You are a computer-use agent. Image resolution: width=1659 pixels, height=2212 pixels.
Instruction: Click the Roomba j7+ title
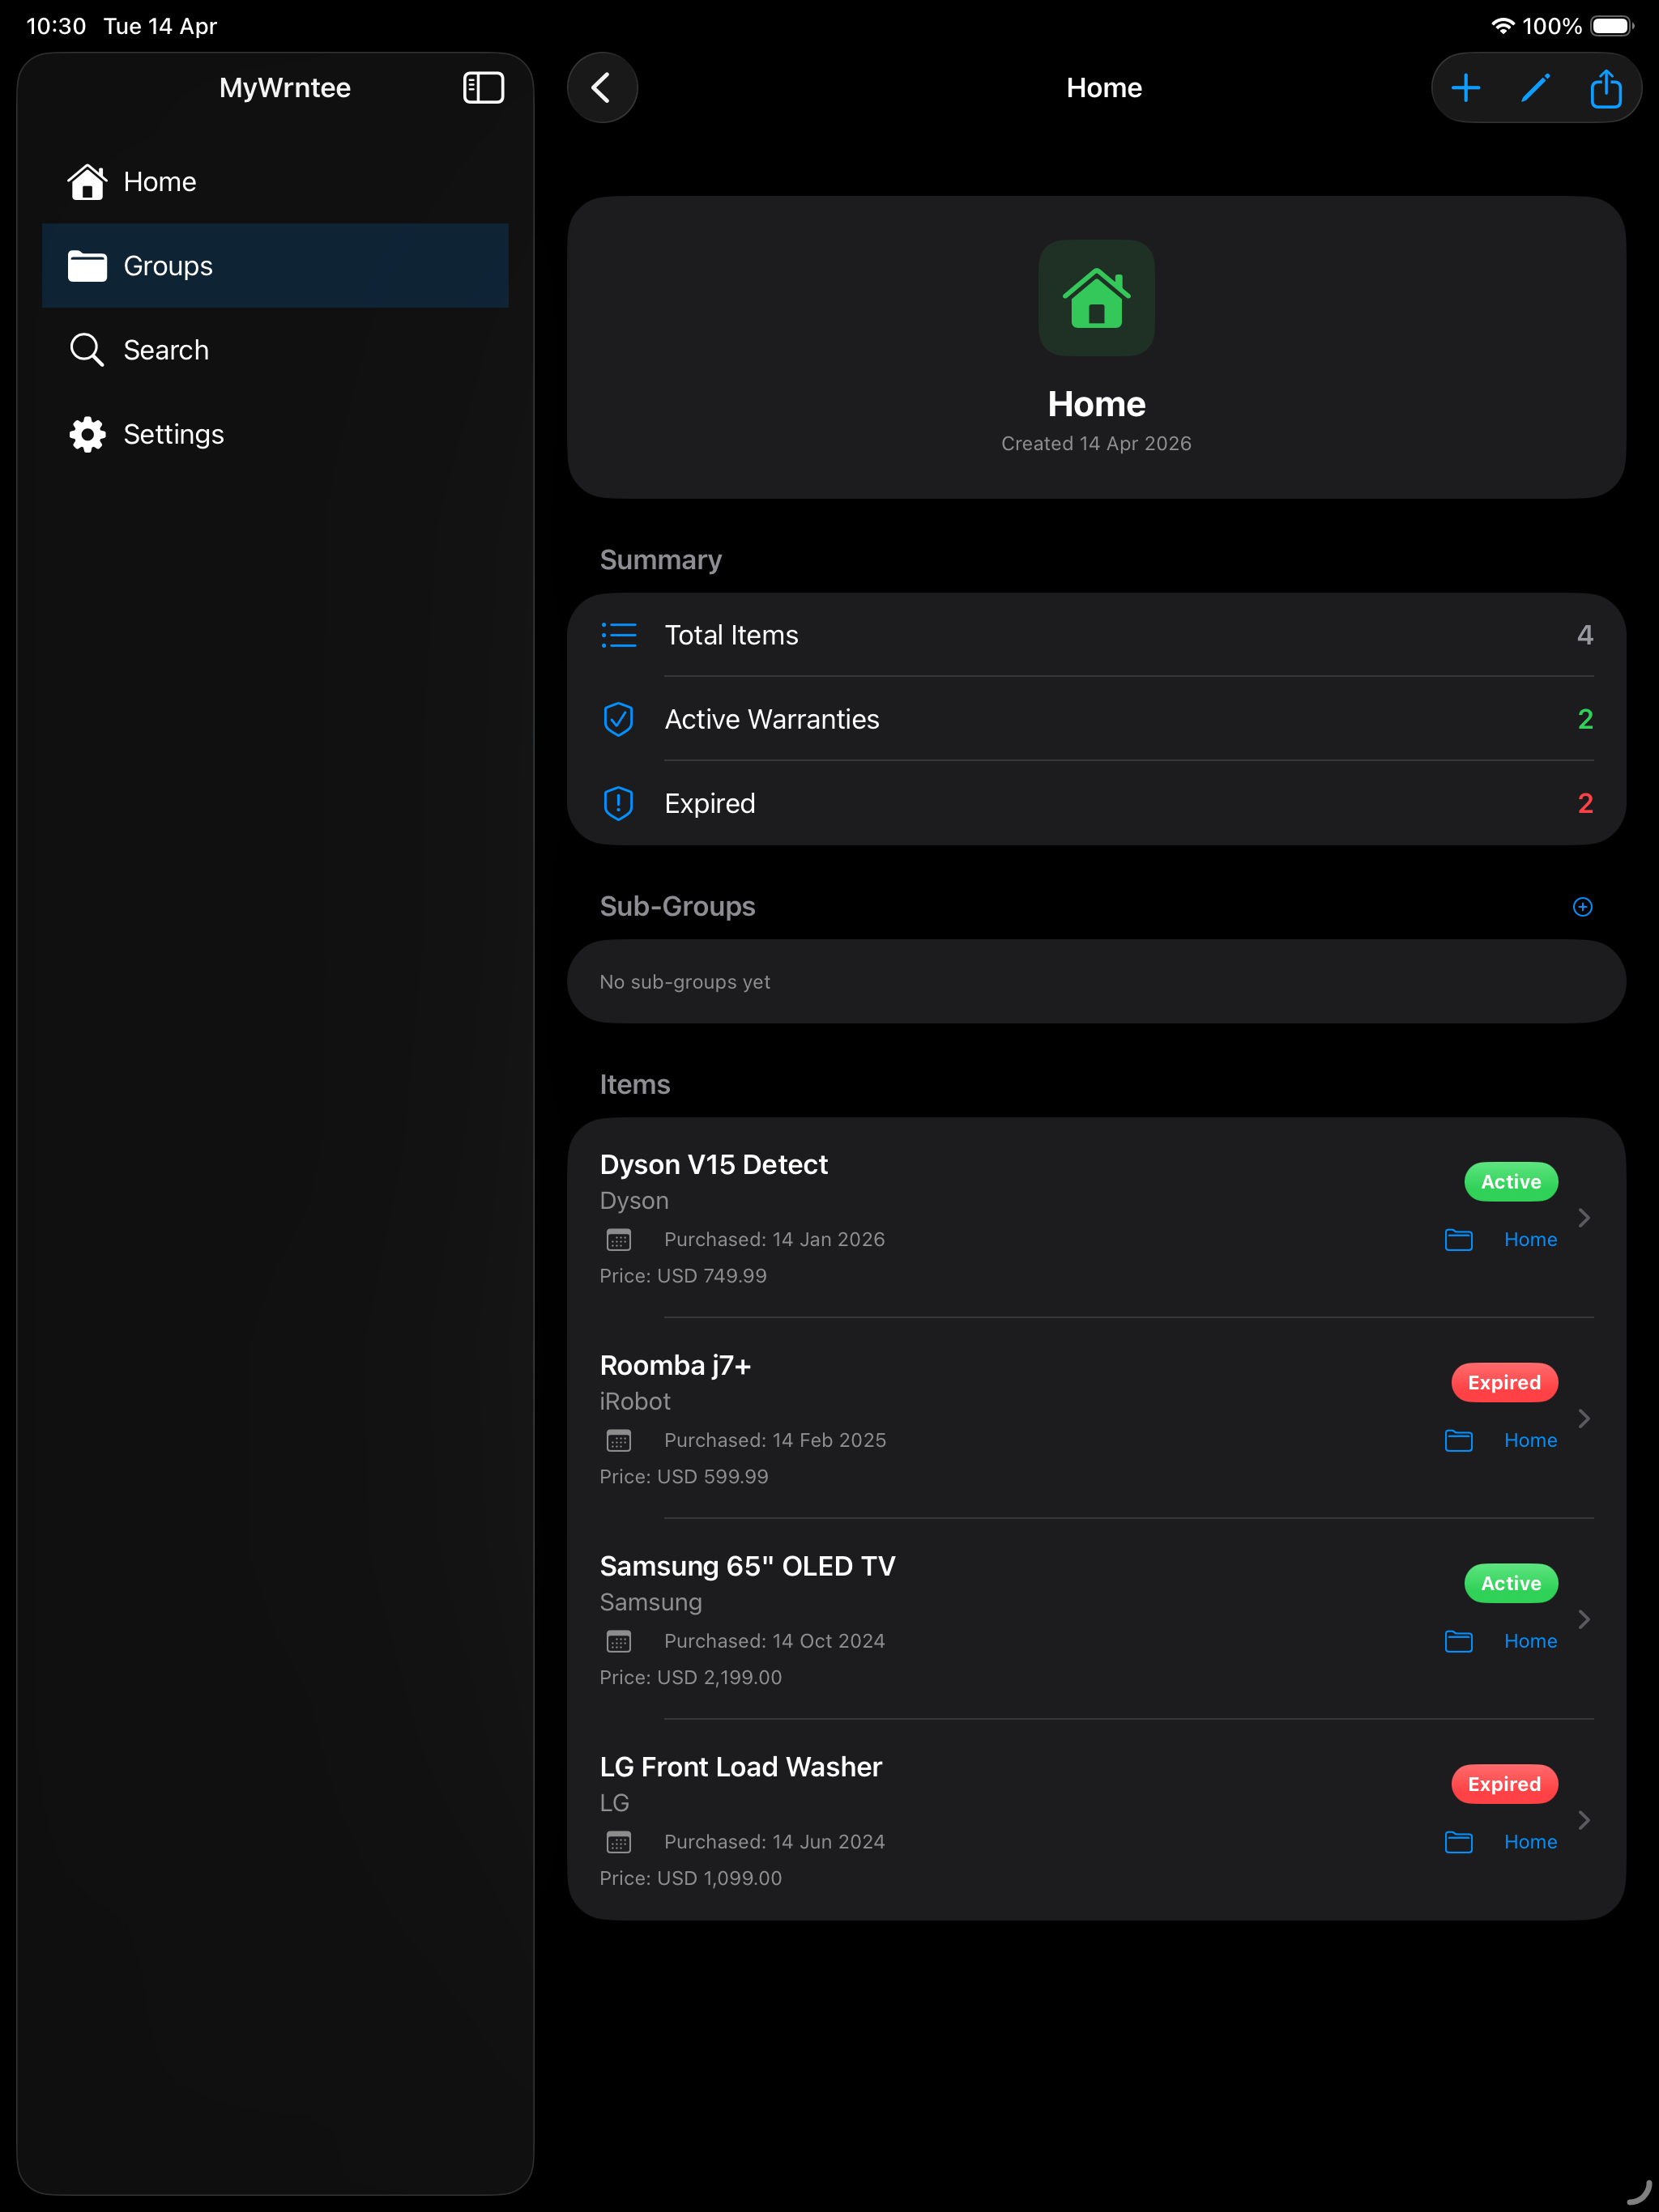pos(676,1366)
